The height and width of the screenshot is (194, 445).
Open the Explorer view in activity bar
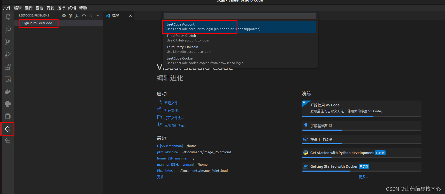click(8, 17)
